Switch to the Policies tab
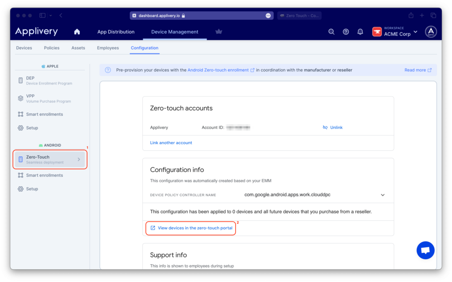The width and height of the screenshot is (452, 282). (x=52, y=48)
